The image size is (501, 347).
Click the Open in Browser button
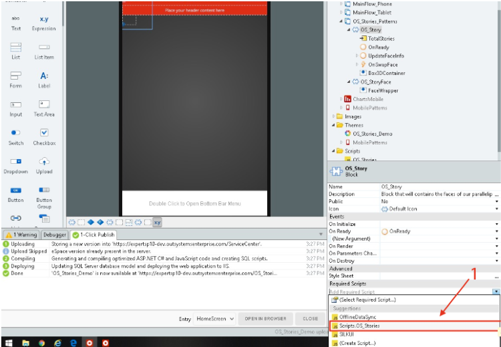(265, 319)
